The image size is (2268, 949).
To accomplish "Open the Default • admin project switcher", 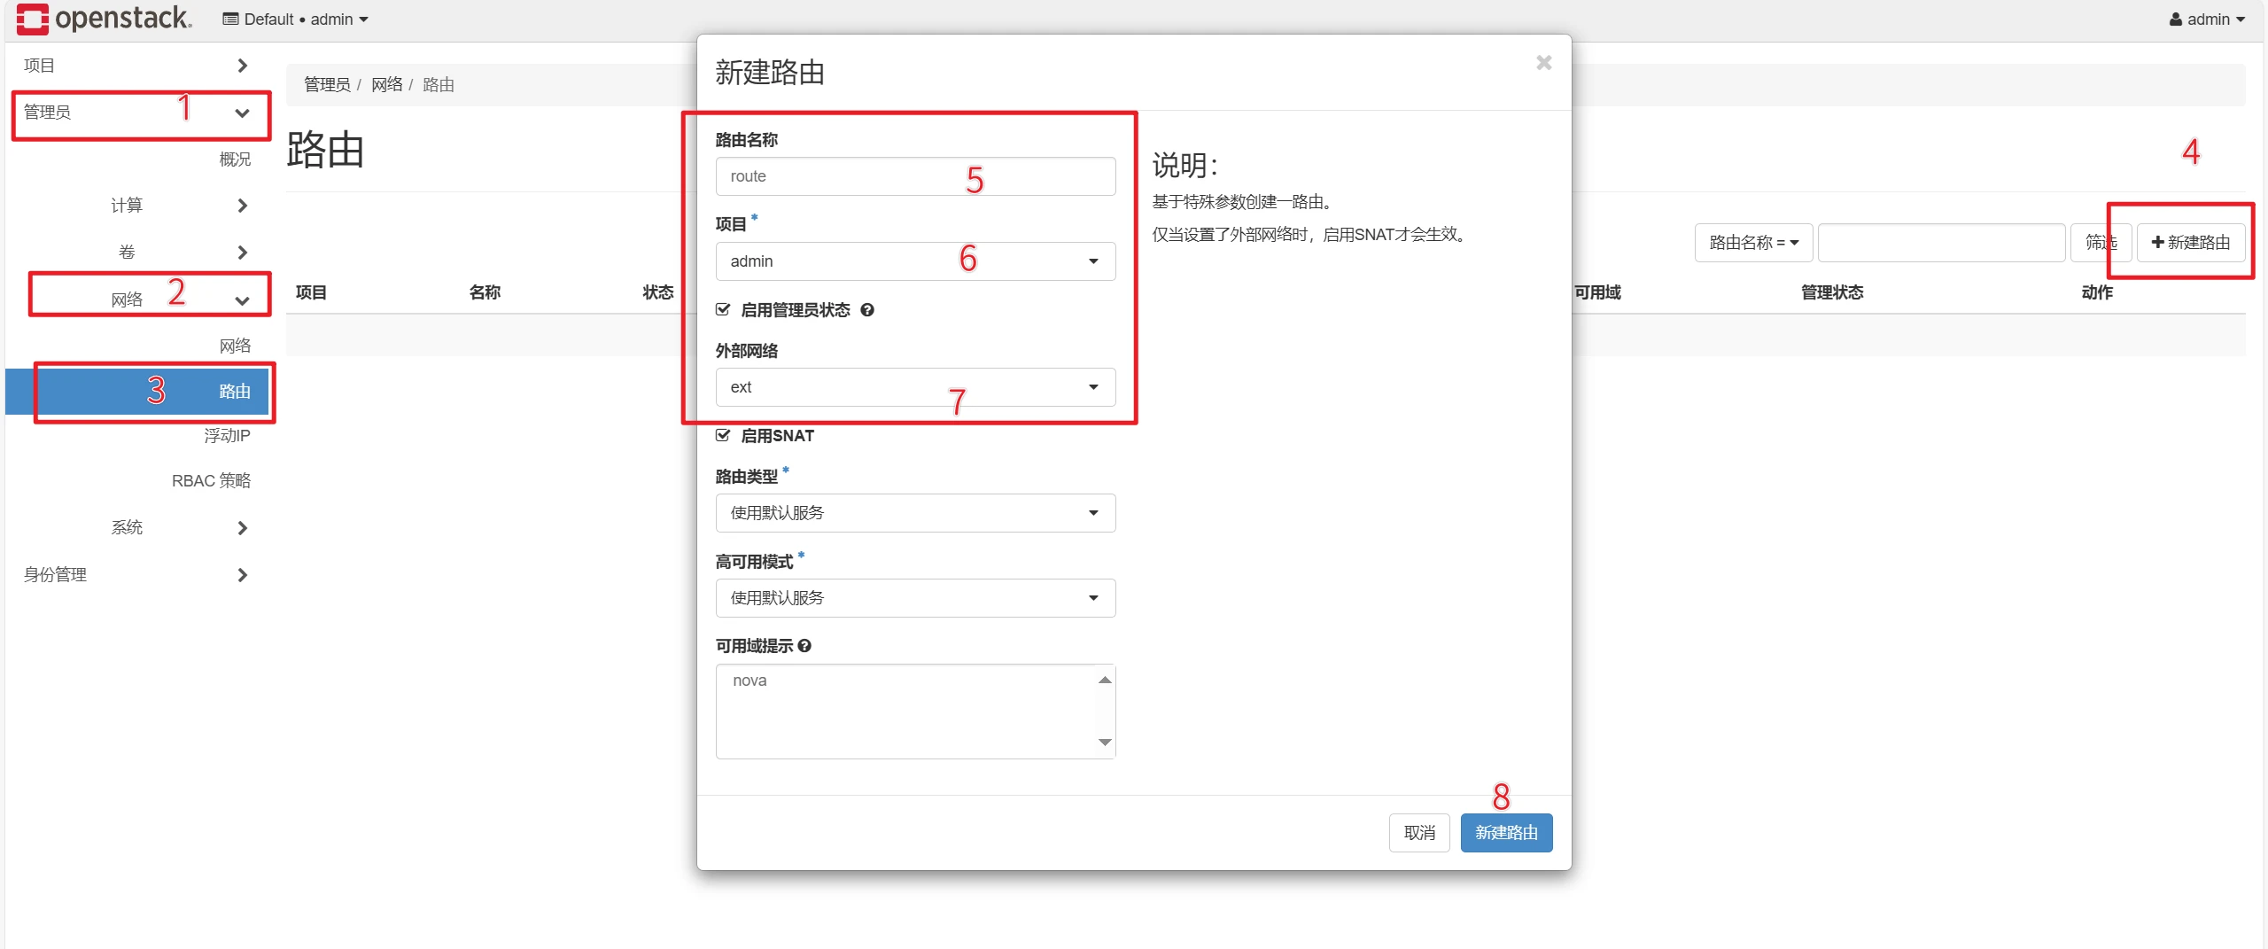I will pyautogui.click(x=295, y=19).
